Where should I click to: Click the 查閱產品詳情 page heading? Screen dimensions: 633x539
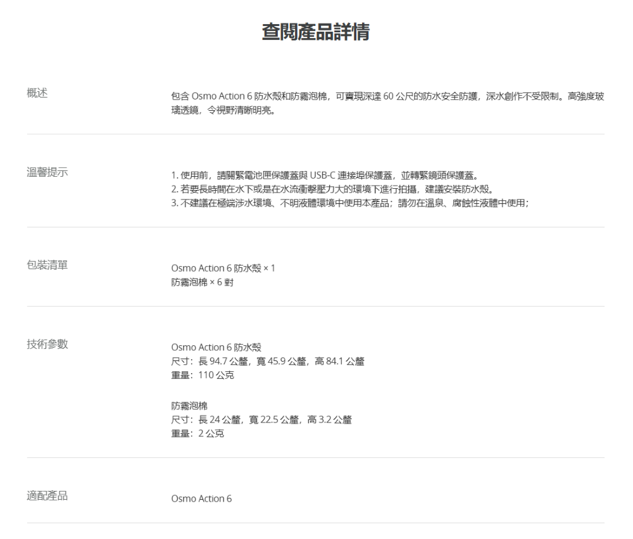pyautogui.click(x=316, y=32)
